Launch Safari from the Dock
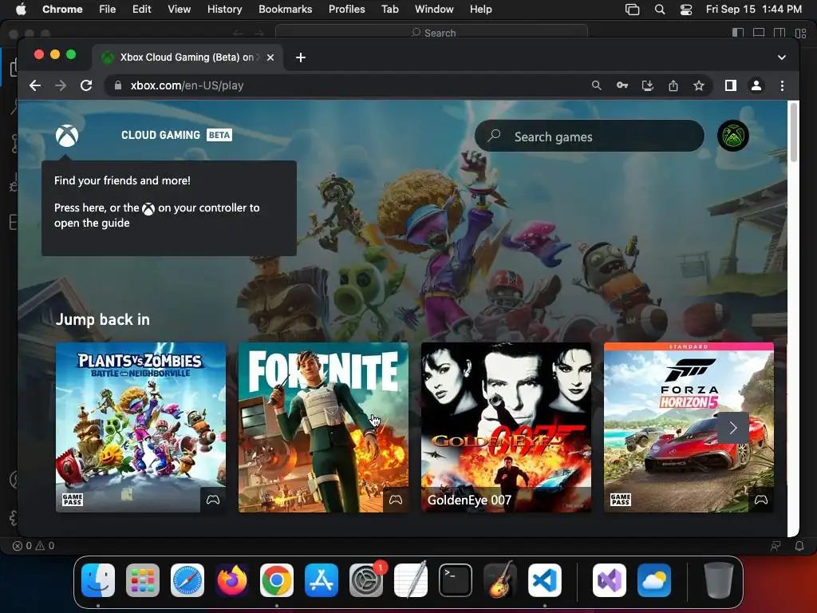The image size is (817, 613). pos(187,580)
